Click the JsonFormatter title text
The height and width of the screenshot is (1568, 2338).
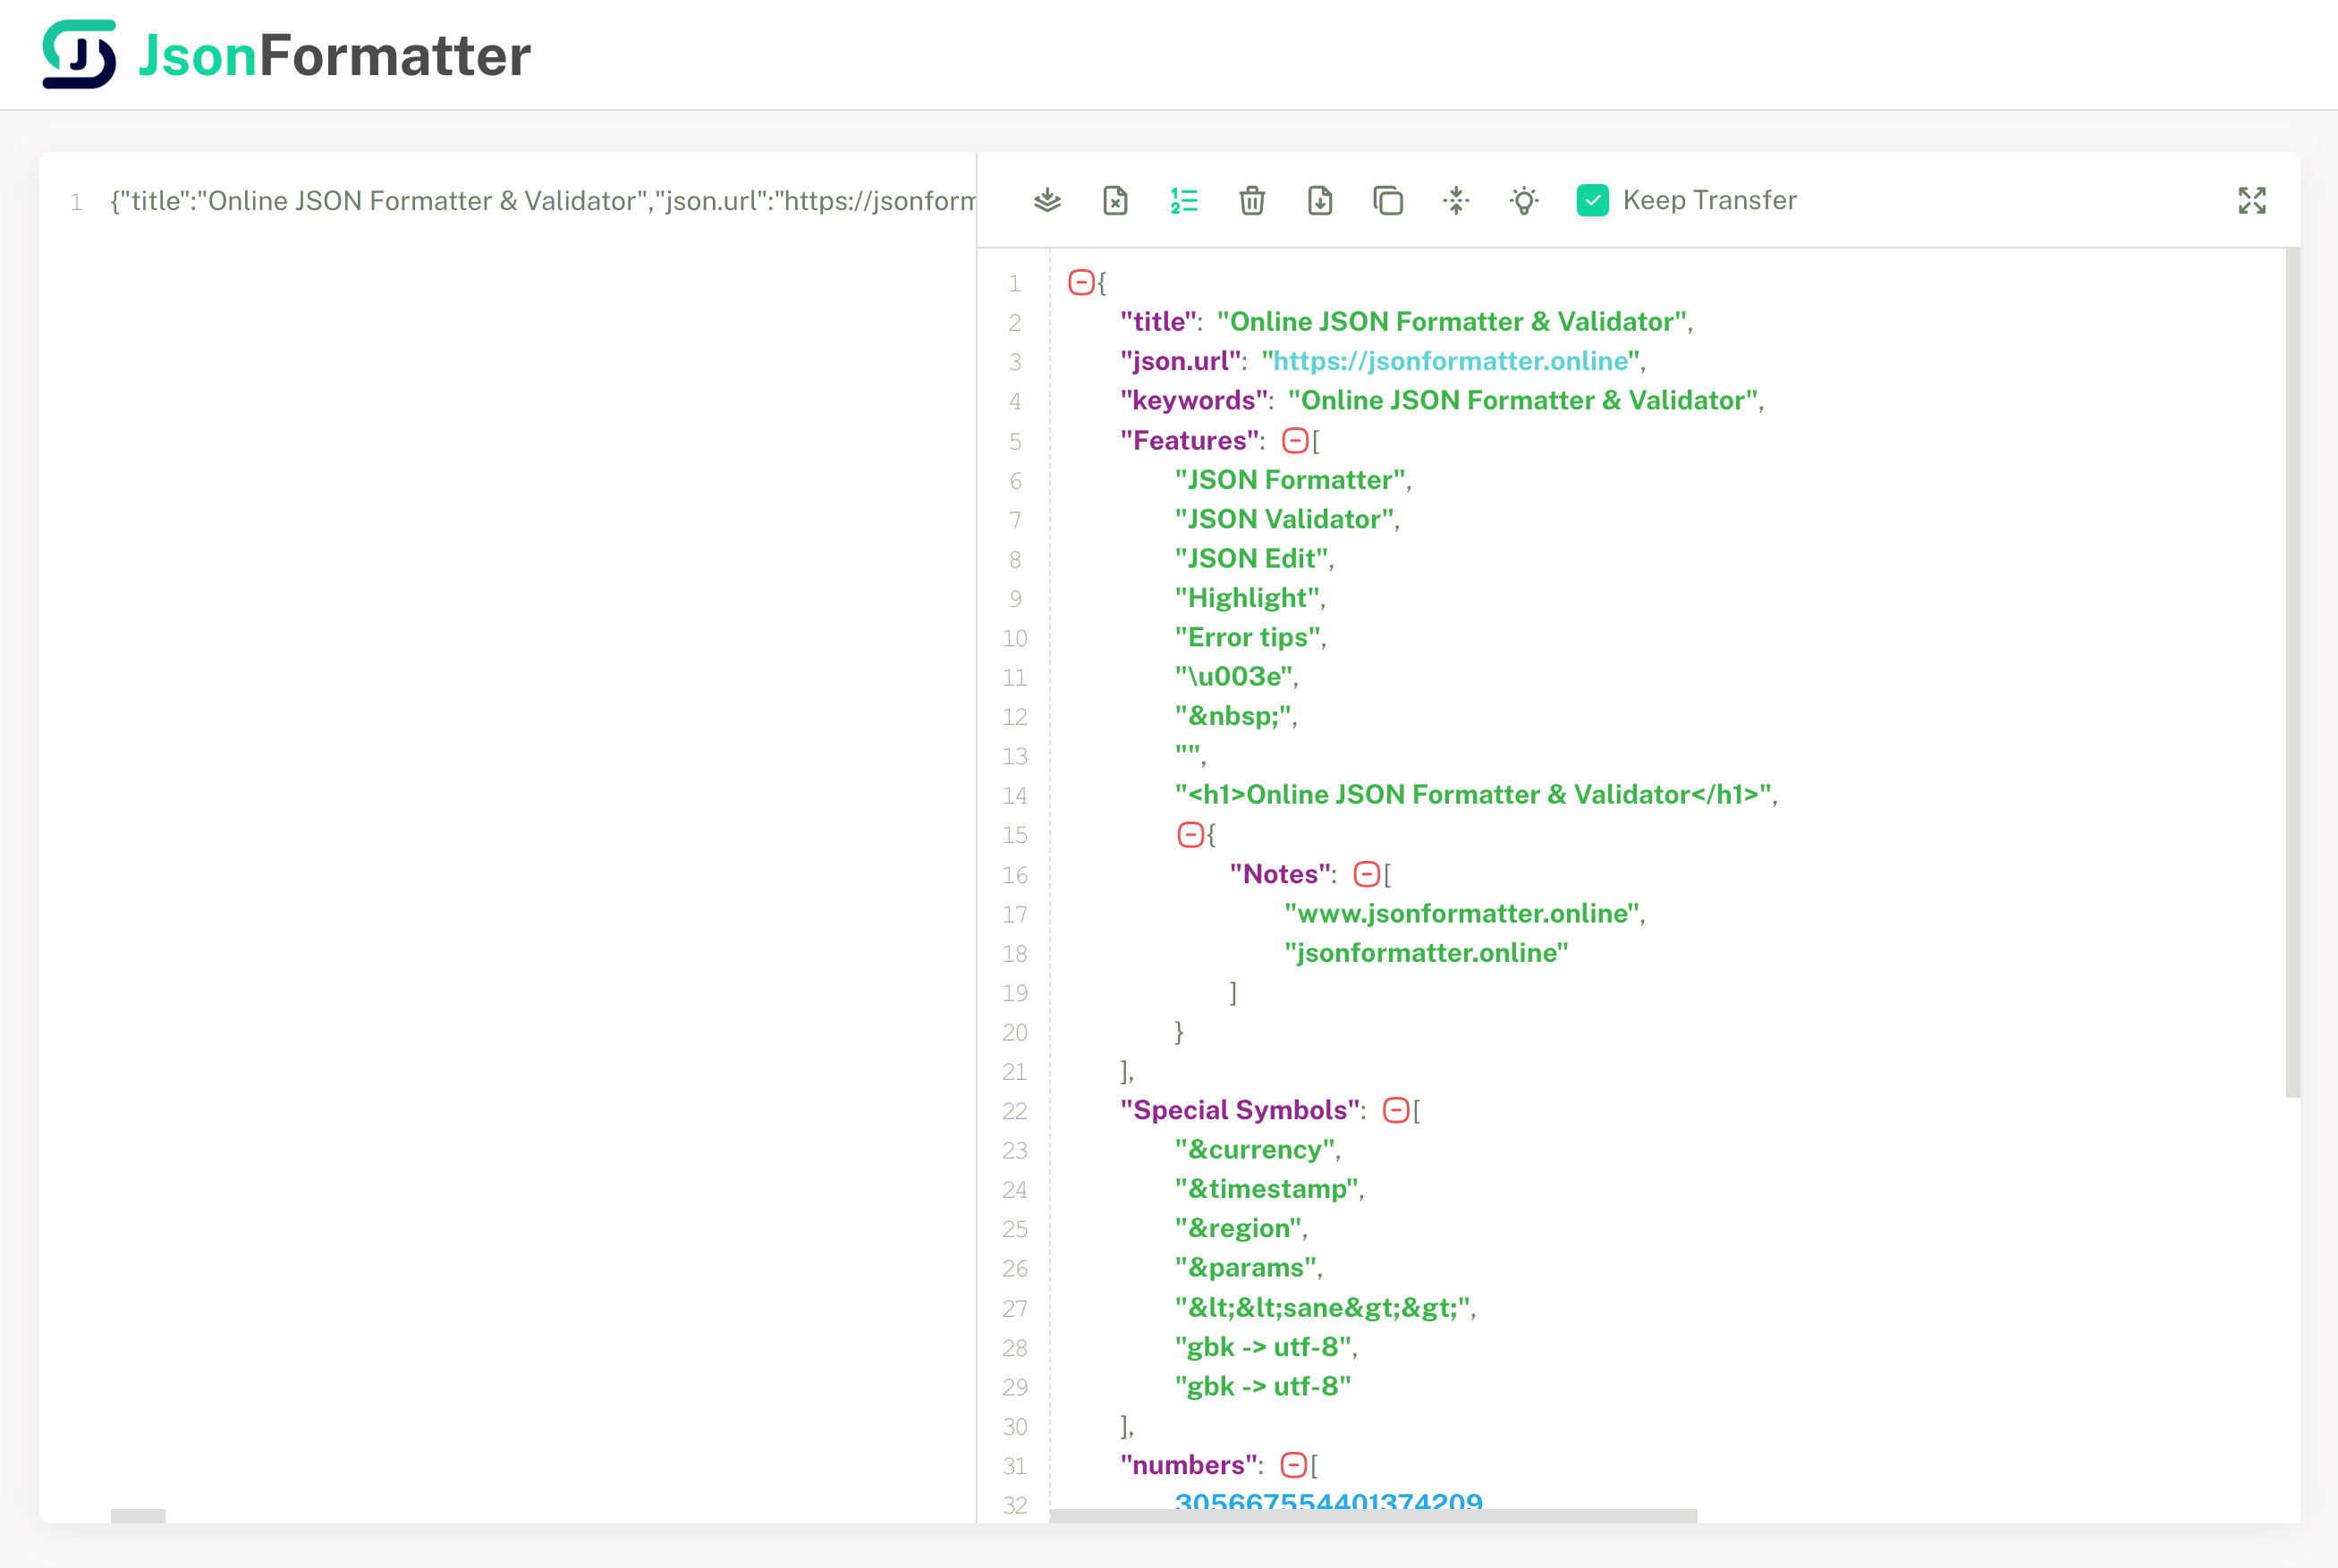pos(335,55)
